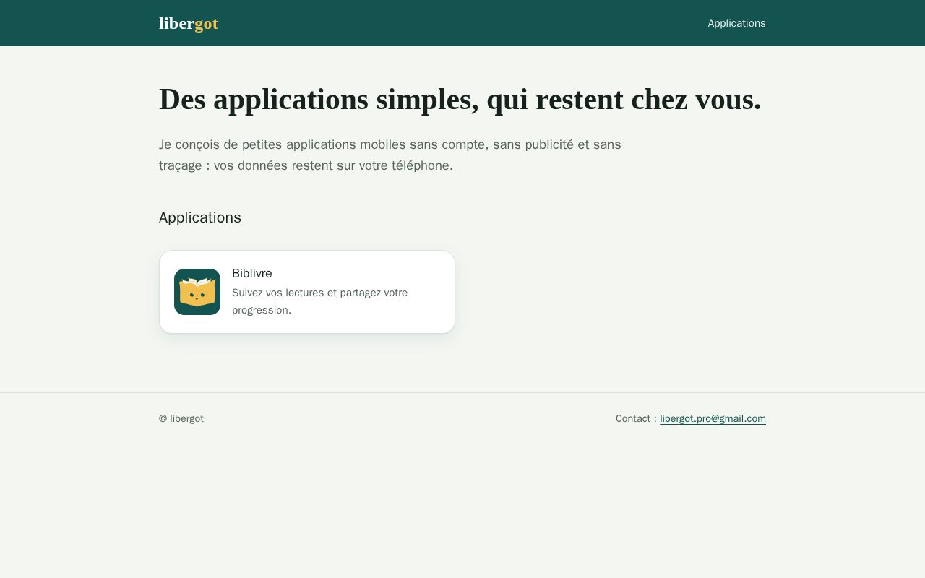Click the '© libergot' footer text

(181, 418)
